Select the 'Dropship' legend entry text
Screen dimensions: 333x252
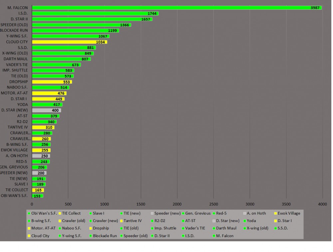click(x=101, y=228)
